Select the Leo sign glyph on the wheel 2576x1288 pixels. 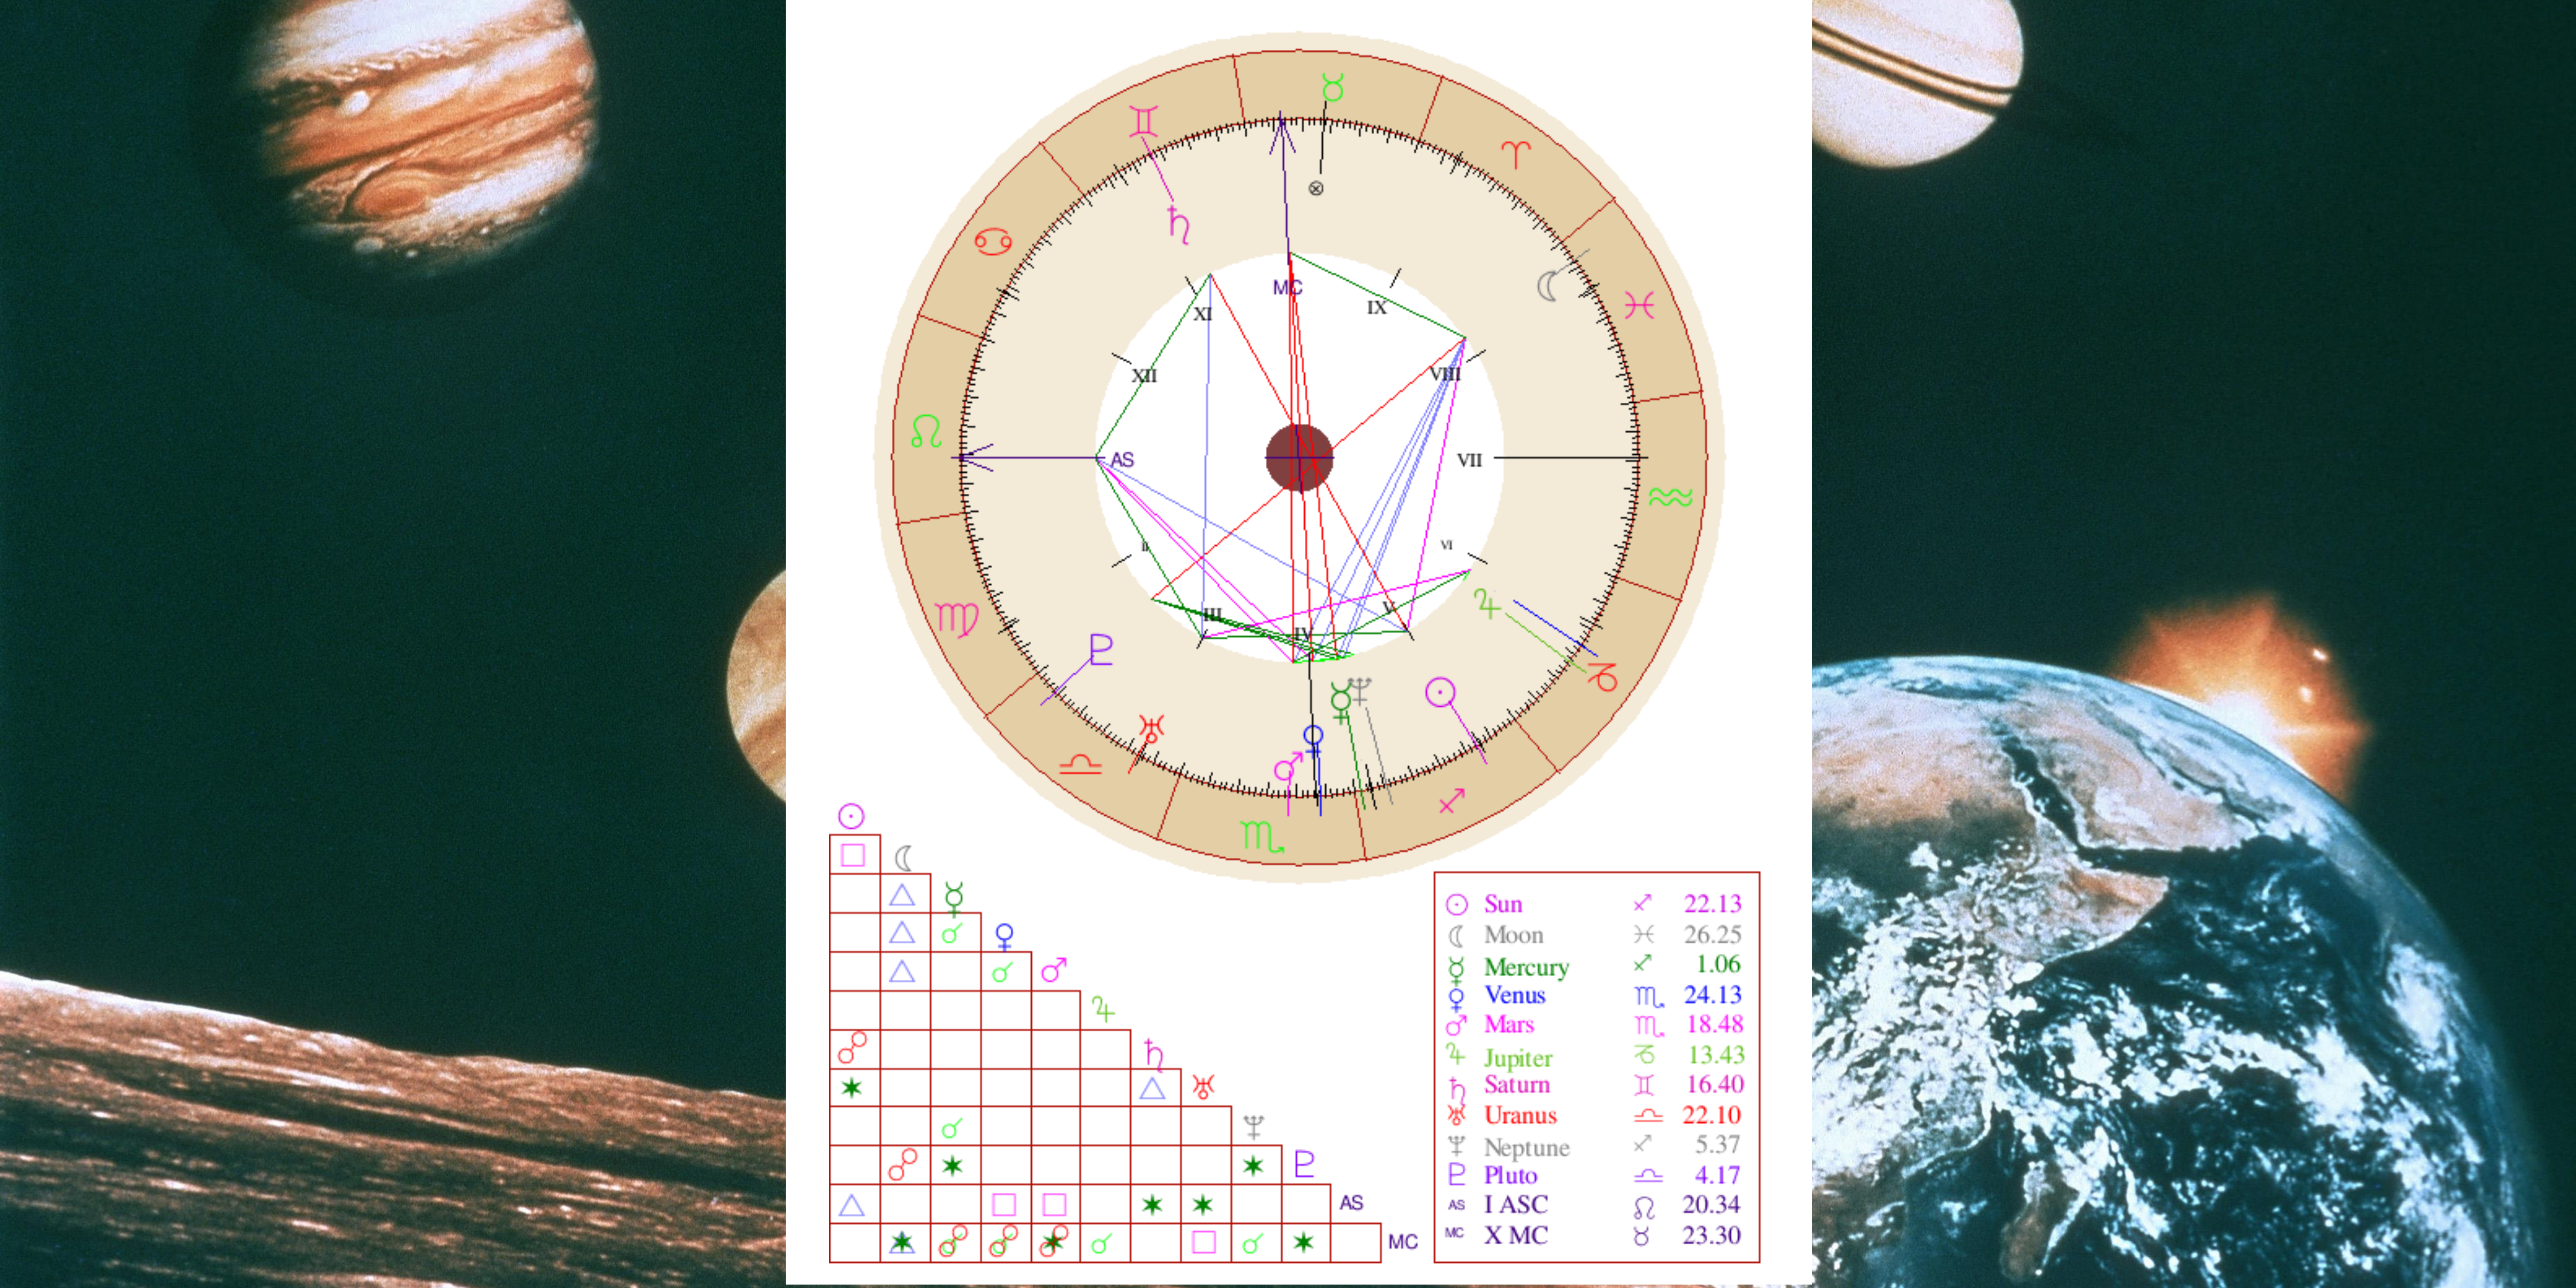tap(926, 432)
